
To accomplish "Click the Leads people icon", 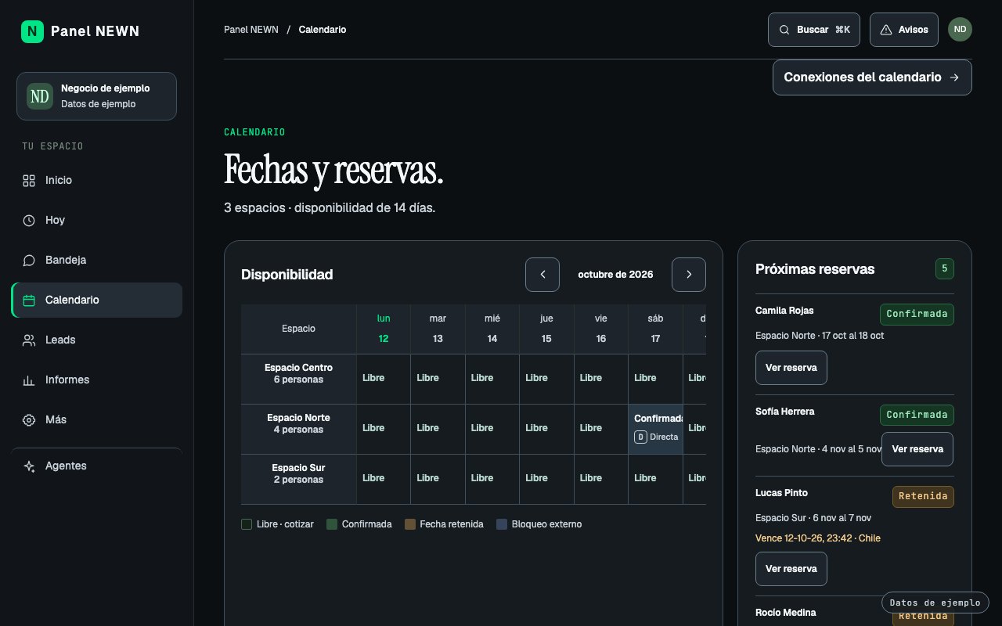I will click(29, 340).
